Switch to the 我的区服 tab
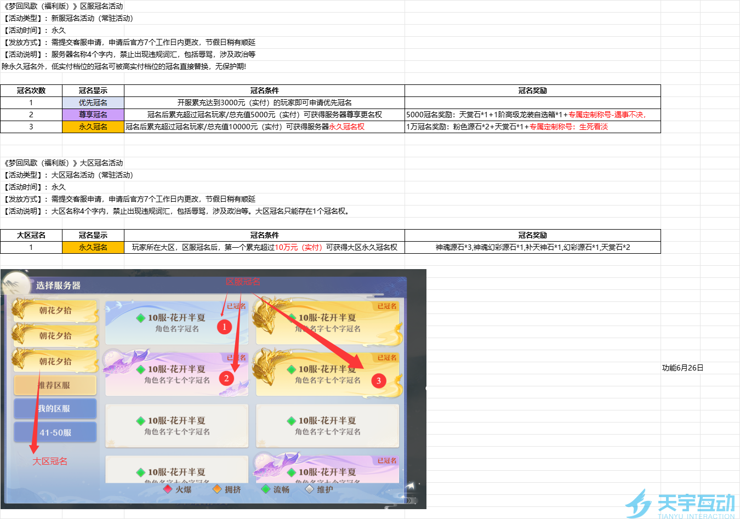This screenshot has width=740, height=519. (x=55, y=408)
